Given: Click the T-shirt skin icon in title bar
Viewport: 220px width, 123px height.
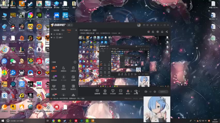Looking at the screenshot, I should pos(155,25).
